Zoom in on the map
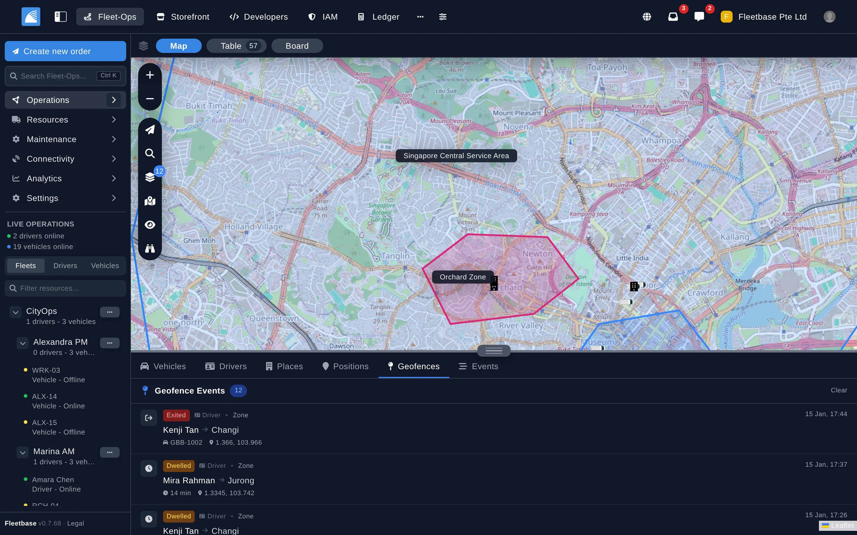 [150, 75]
